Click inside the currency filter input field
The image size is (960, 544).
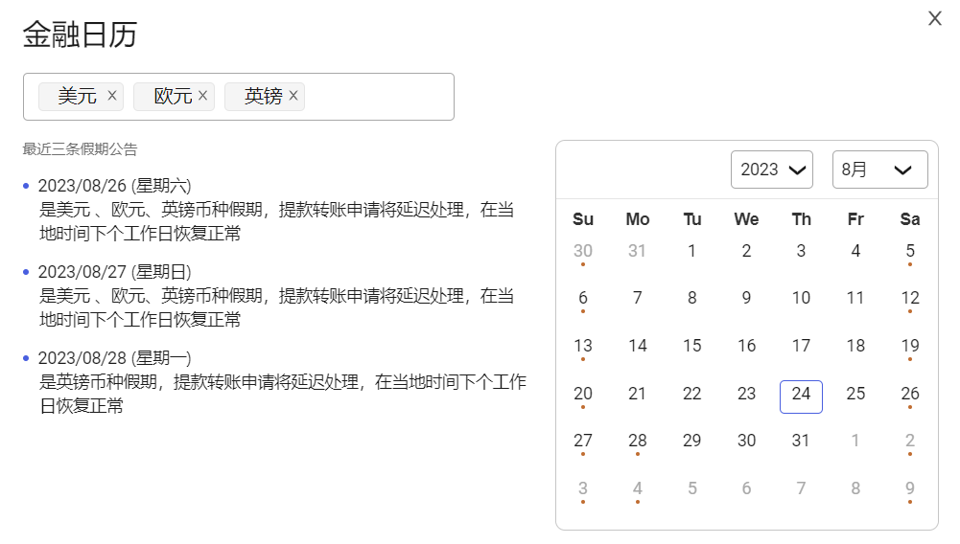(379, 97)
